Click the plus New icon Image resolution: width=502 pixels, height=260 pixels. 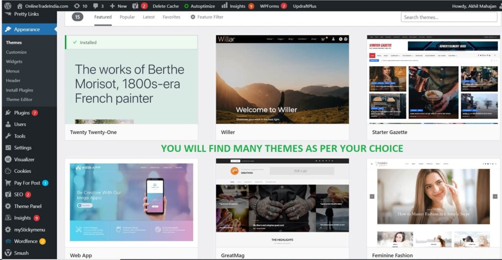coord(112,6)
